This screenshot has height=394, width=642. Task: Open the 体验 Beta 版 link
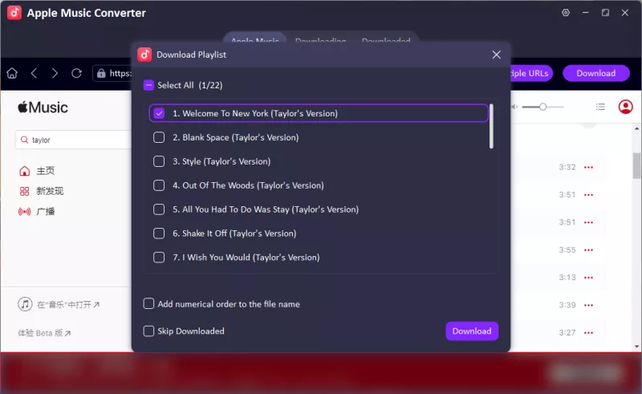point(44,333)
